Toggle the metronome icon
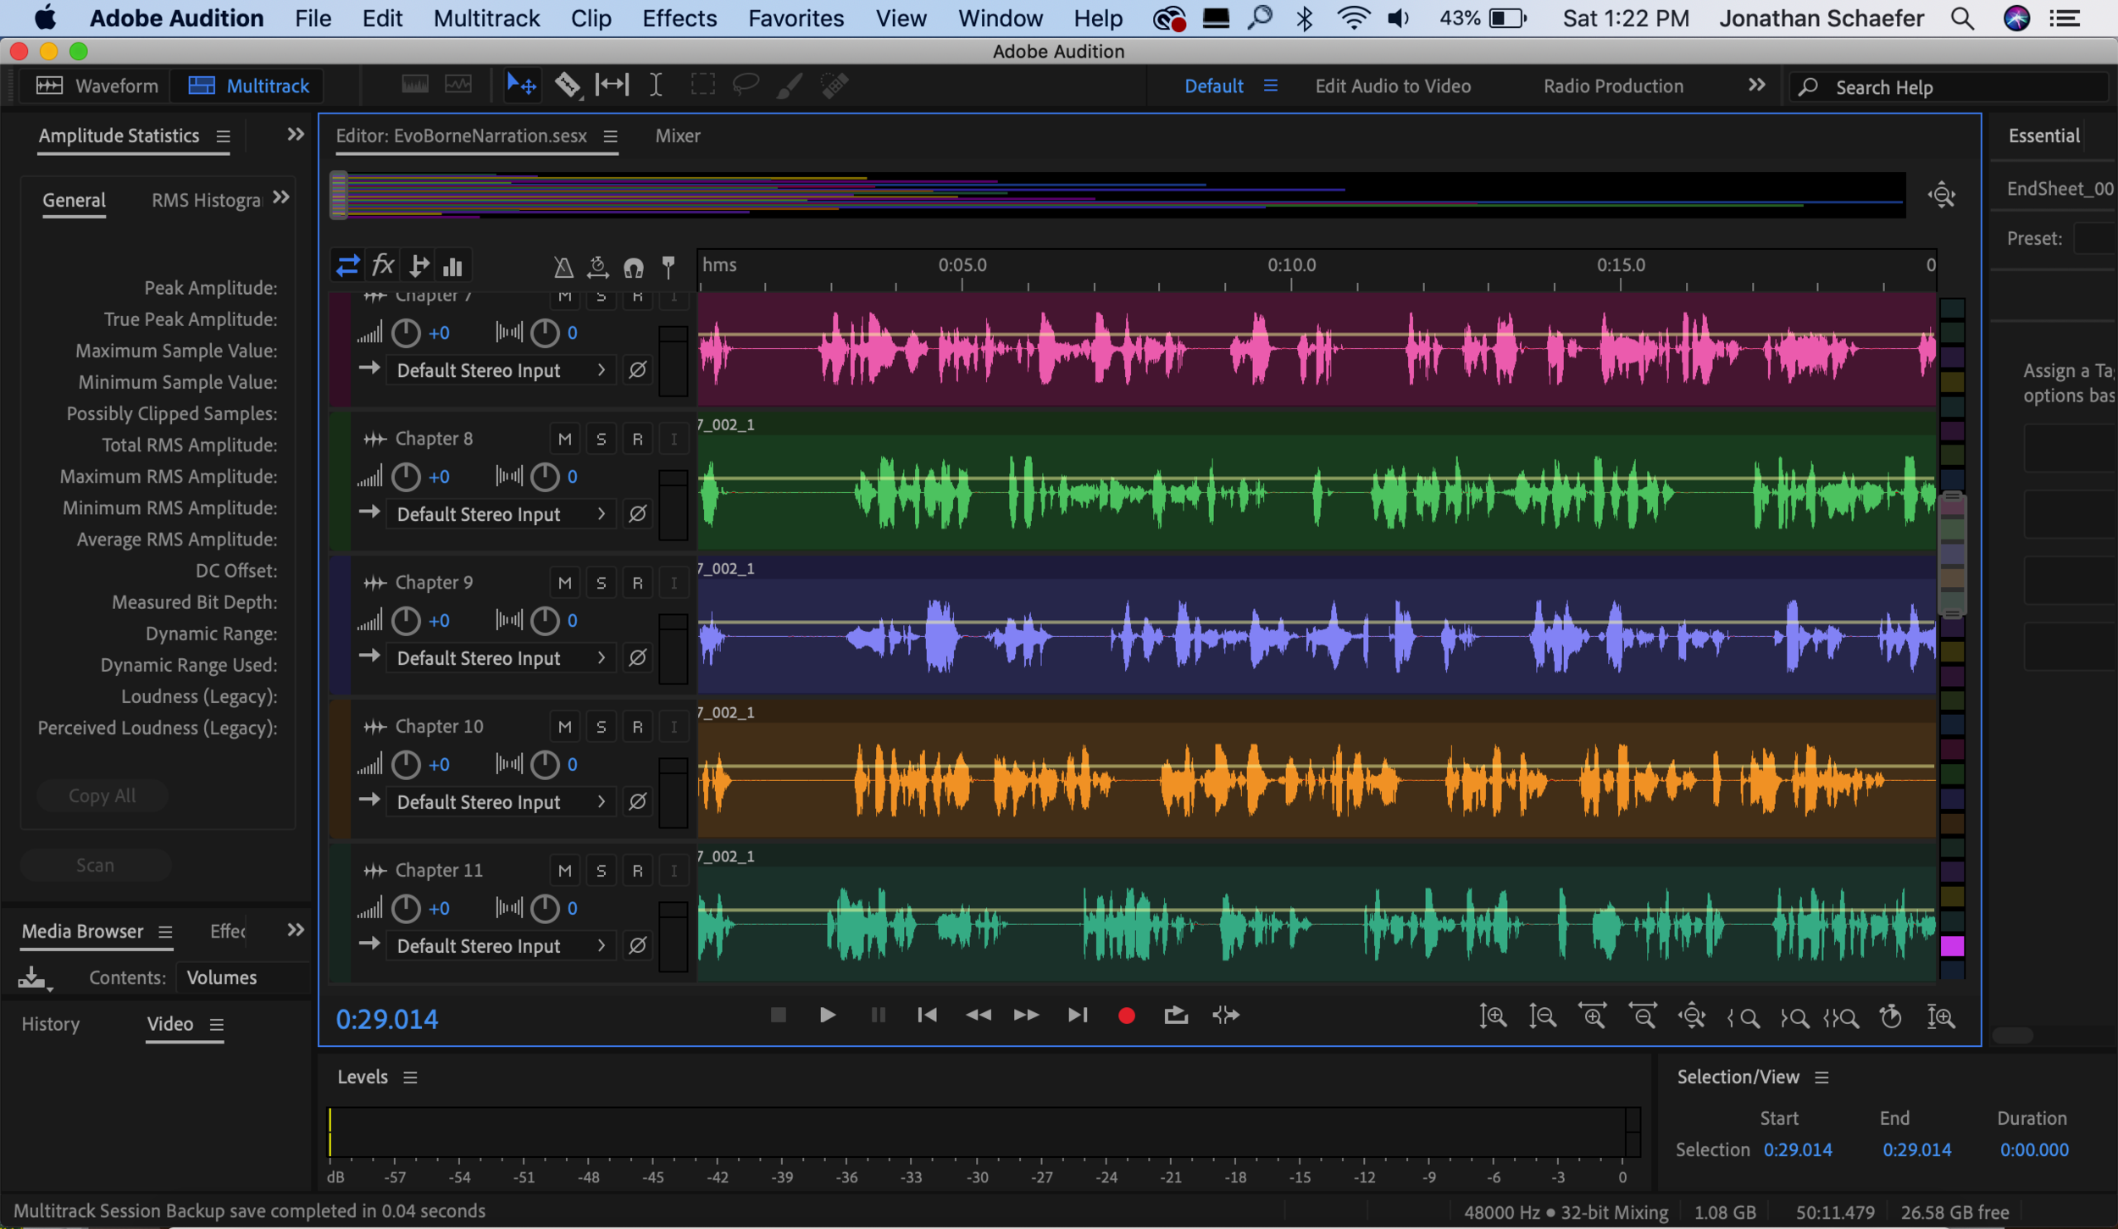The width and height of the screenshot is (2118, 1229). click(x=563, y=268)
